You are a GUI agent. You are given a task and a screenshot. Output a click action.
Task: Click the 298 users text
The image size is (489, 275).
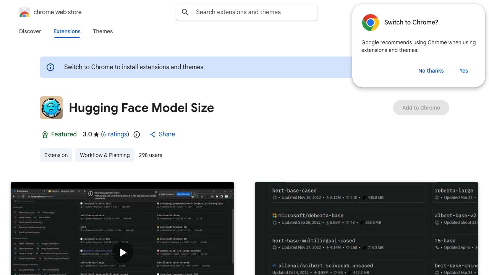[151, 155]
